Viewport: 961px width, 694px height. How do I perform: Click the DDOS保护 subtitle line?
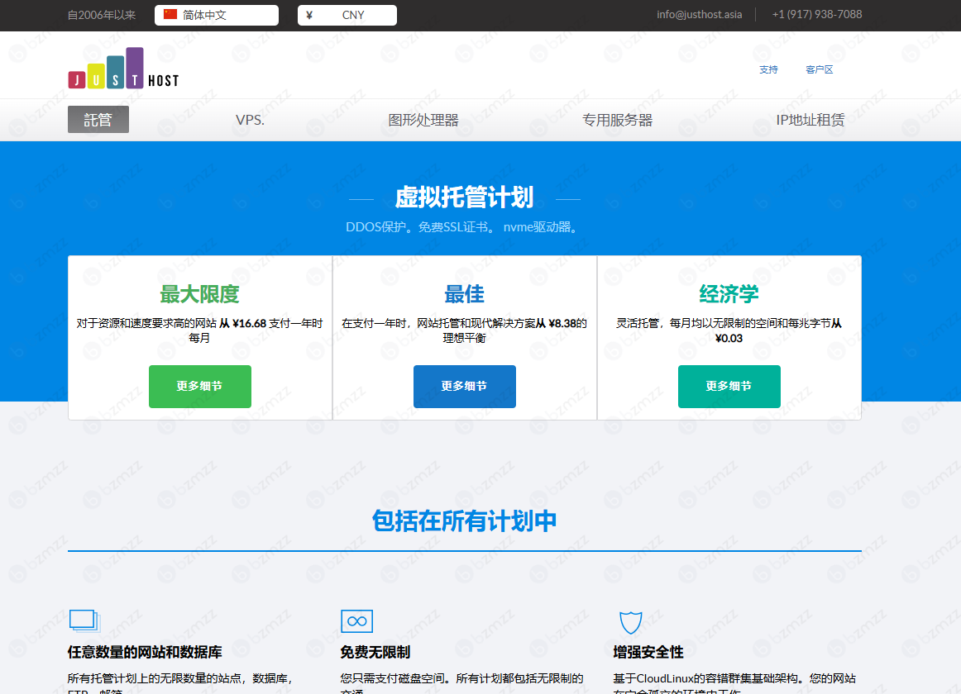(464, 227)
